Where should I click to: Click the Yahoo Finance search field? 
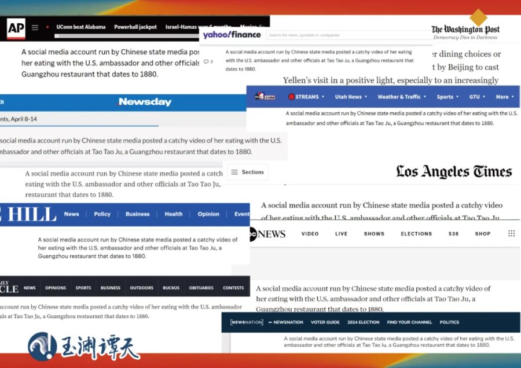click(x=347, y=35)
